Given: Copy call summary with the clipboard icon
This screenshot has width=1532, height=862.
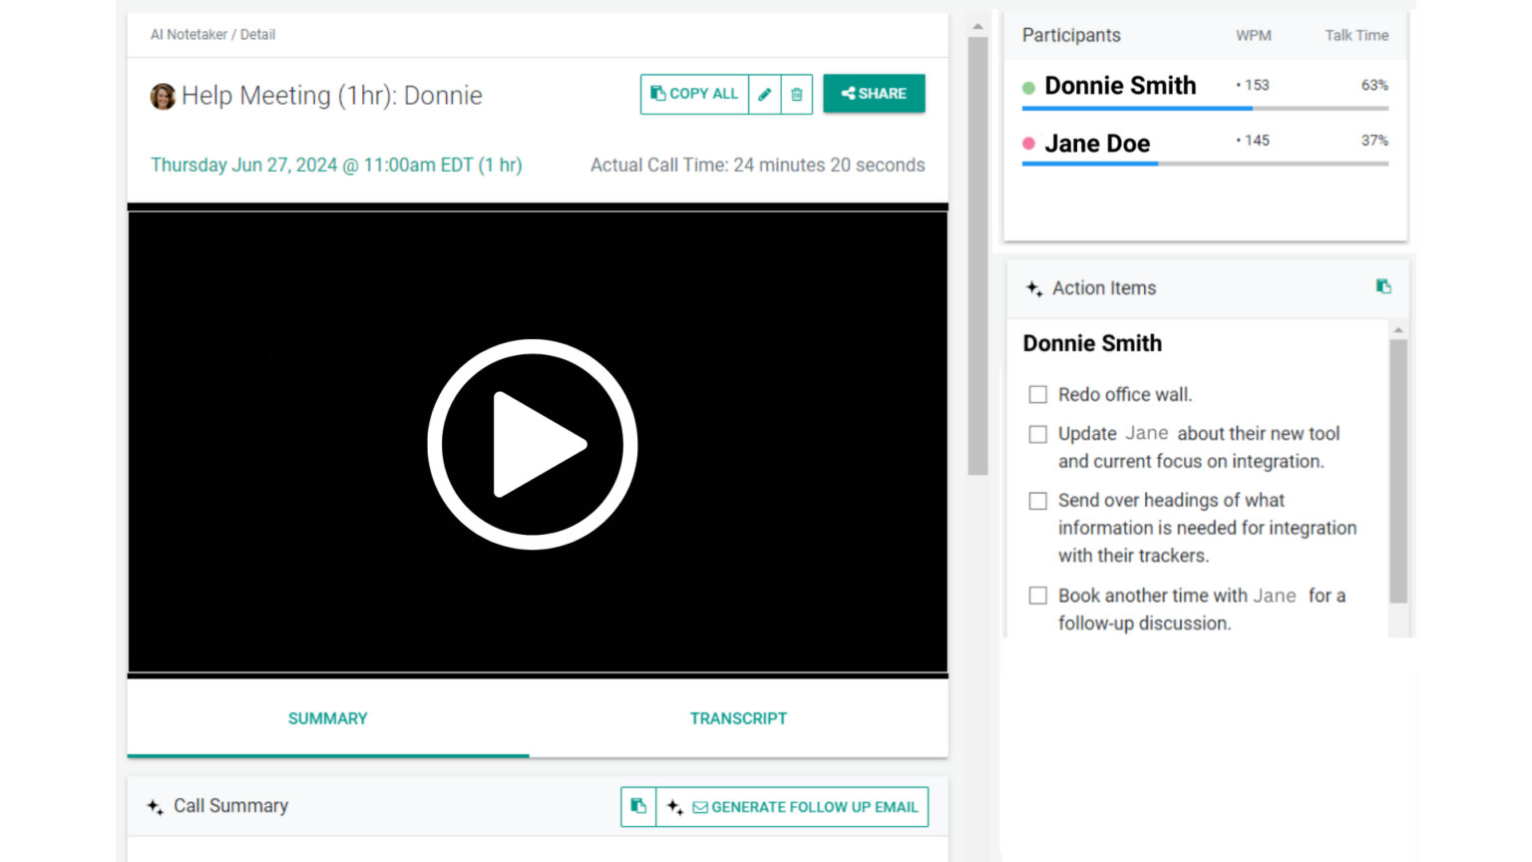Looking at the screenshot, I should (x=638, y=806).
